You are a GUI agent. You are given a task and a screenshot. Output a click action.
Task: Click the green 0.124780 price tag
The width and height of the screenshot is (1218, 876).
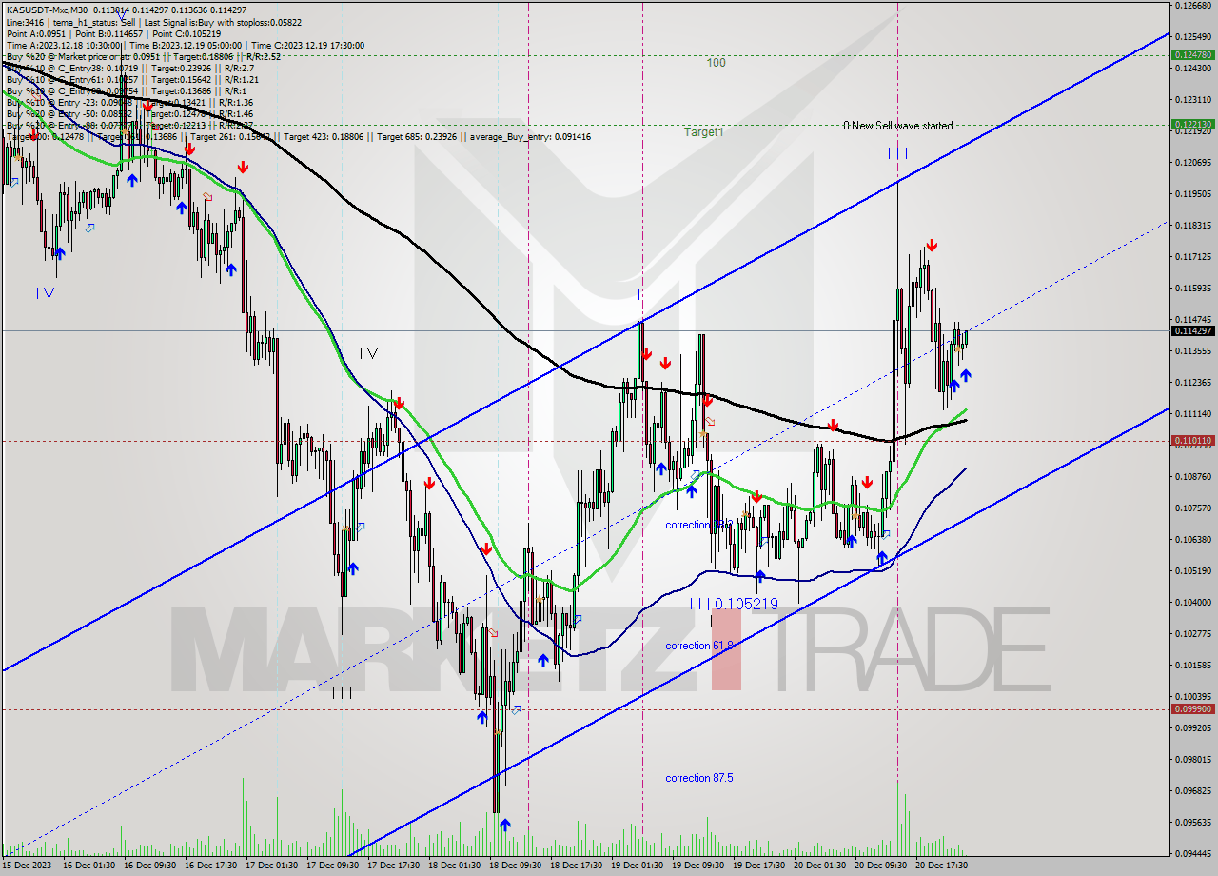click(1193, 55)
